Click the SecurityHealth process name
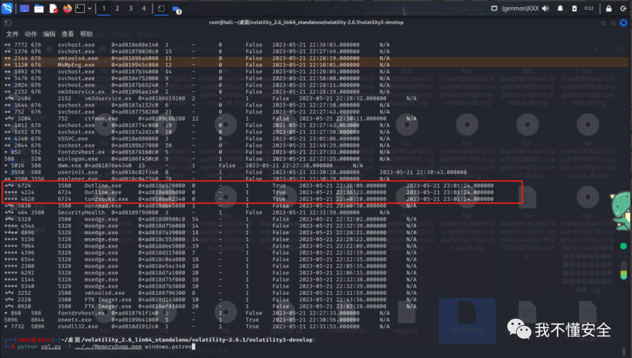The image size is (632, 358). [x=81, y=212]
